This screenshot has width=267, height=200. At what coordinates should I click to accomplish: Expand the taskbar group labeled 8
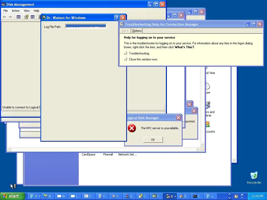pyautogui.click(x=171, y=196)
